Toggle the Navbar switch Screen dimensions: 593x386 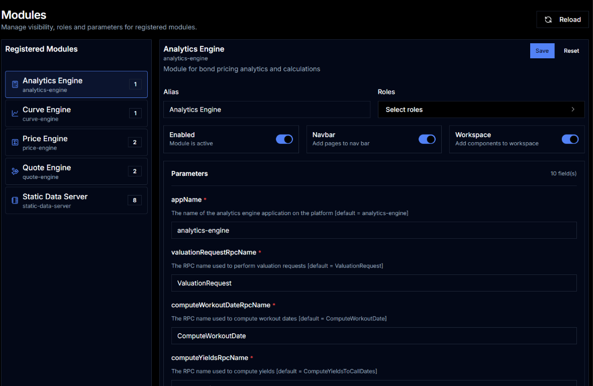[427, 139]
